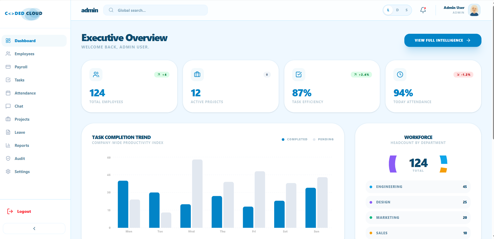
Task: Click View Full Intelligence button
Action: (443, 40)
